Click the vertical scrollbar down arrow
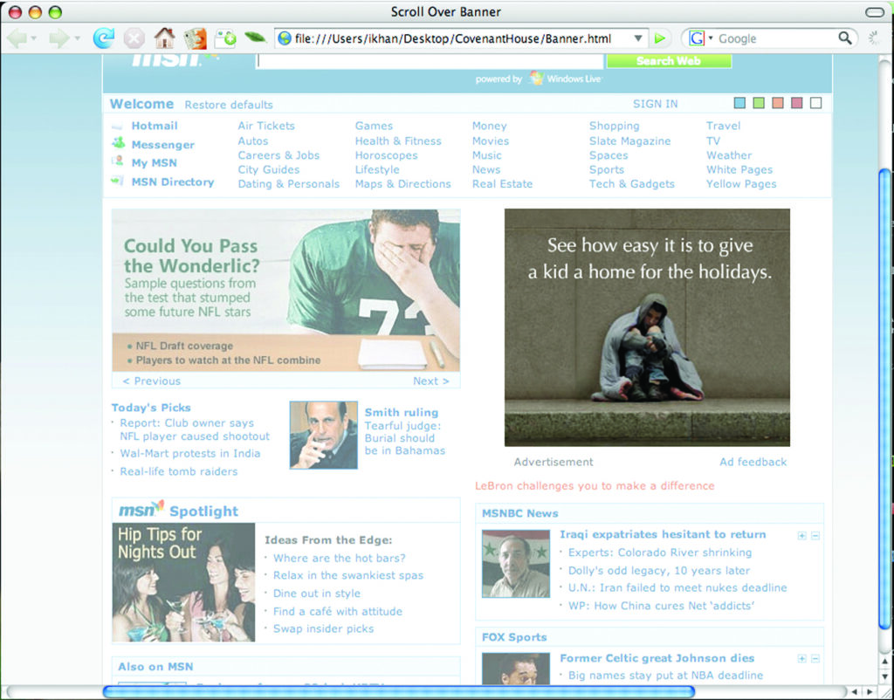 click(884, 676)
